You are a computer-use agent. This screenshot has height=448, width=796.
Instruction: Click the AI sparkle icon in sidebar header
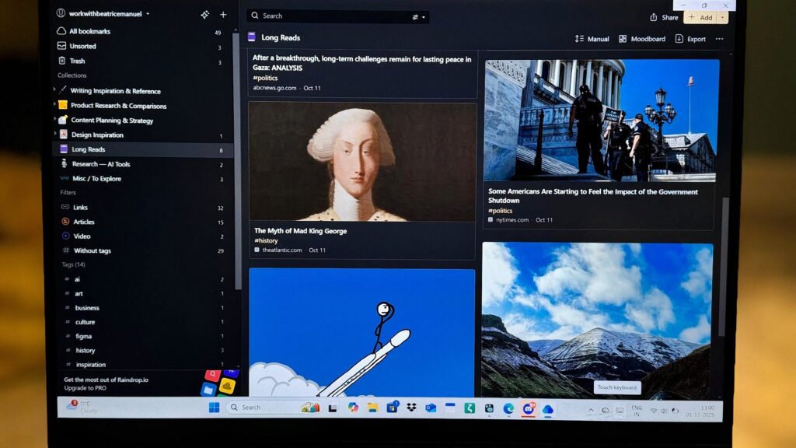click(204, 15)
